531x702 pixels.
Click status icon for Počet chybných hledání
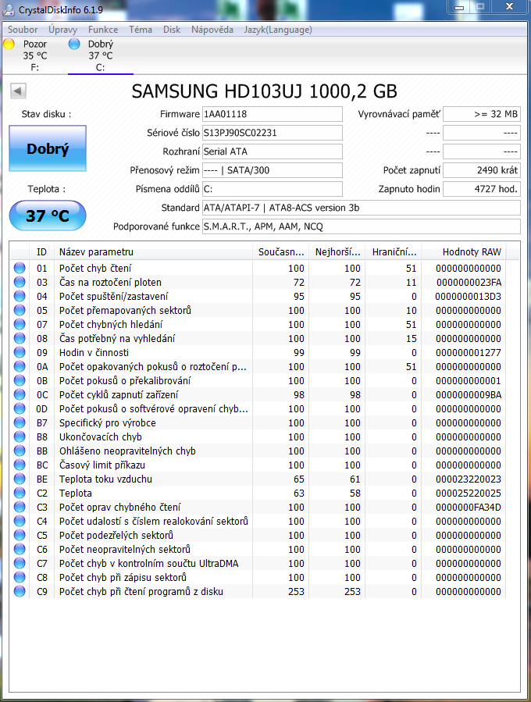(x=20, y=324)
